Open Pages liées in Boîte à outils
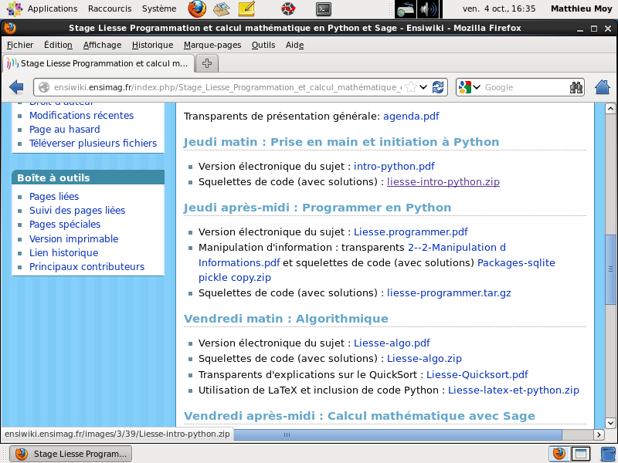 (54, 196)
